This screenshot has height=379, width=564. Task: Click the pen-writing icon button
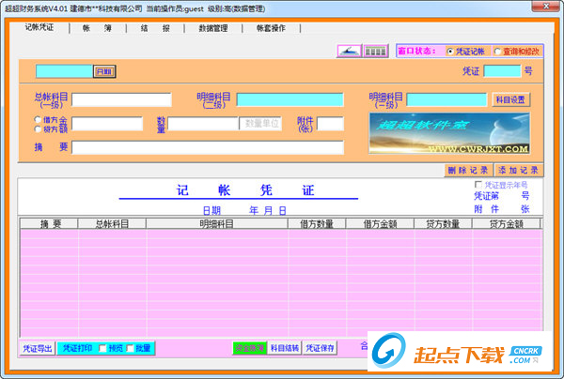(x=349, y=51)
